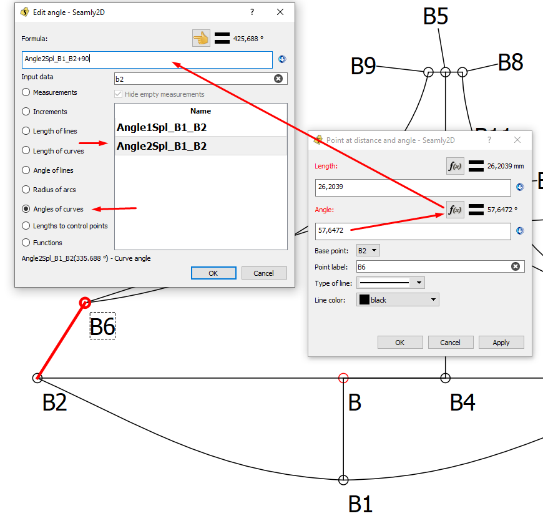The width and height of the screenshot is (543, 516).
Task: Select the Measurements radio button
Action: tap(26, 92)
